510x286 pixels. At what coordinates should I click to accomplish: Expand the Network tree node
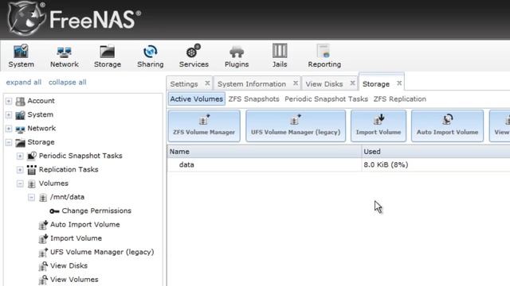(x=9, y=129)
